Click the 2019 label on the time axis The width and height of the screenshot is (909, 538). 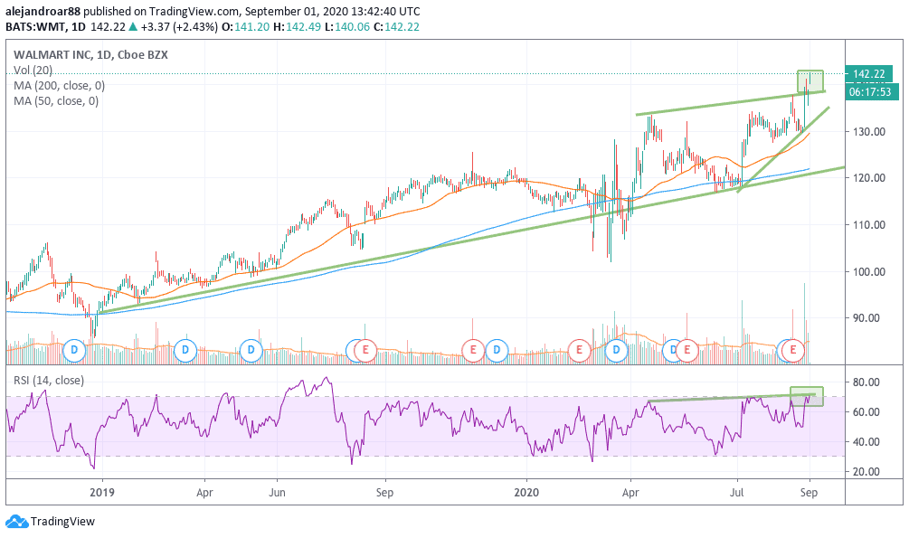pyautogui.click(x=102, y=493)
